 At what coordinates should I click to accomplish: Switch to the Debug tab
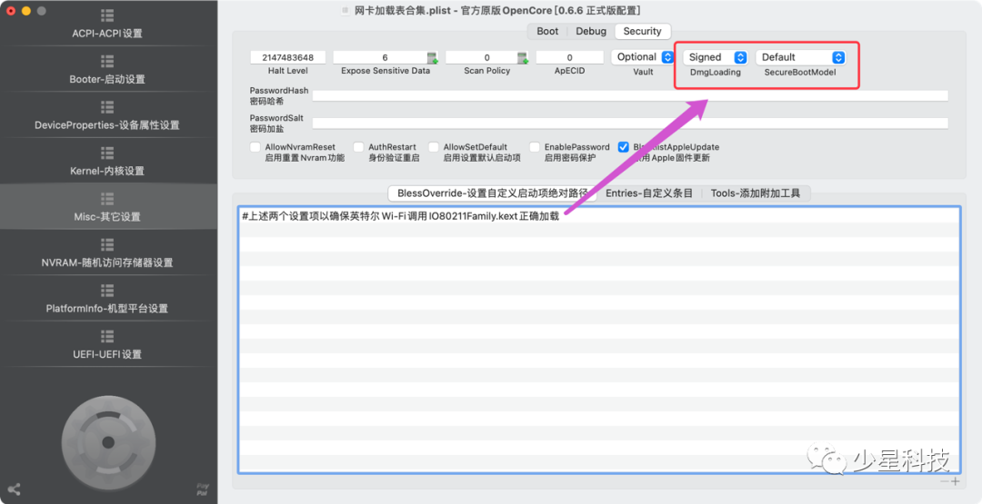click(590, 31)
